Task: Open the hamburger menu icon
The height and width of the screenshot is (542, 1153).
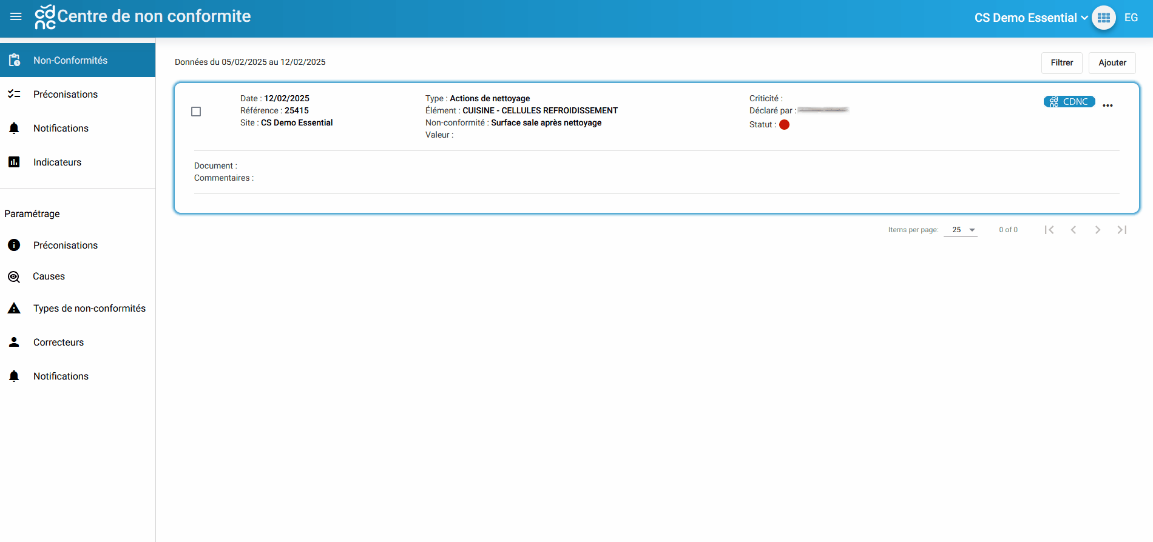Action: (x=16, y=17)
